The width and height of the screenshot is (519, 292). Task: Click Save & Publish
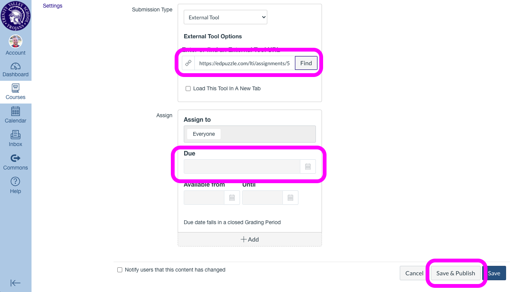456,273
